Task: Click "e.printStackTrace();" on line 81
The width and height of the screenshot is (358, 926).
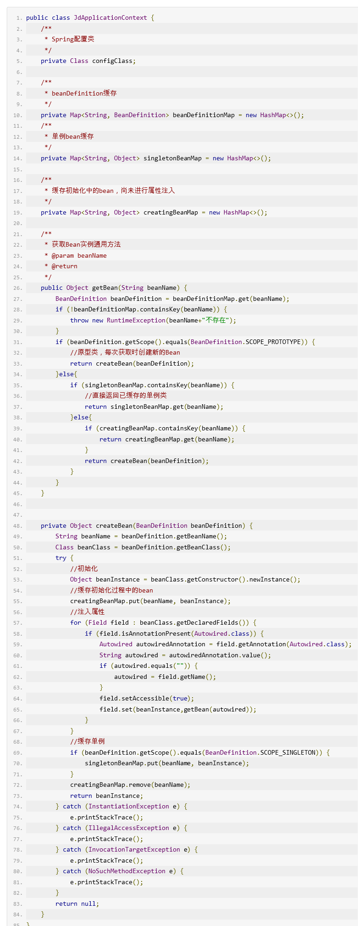Action: tap(106, 882)
